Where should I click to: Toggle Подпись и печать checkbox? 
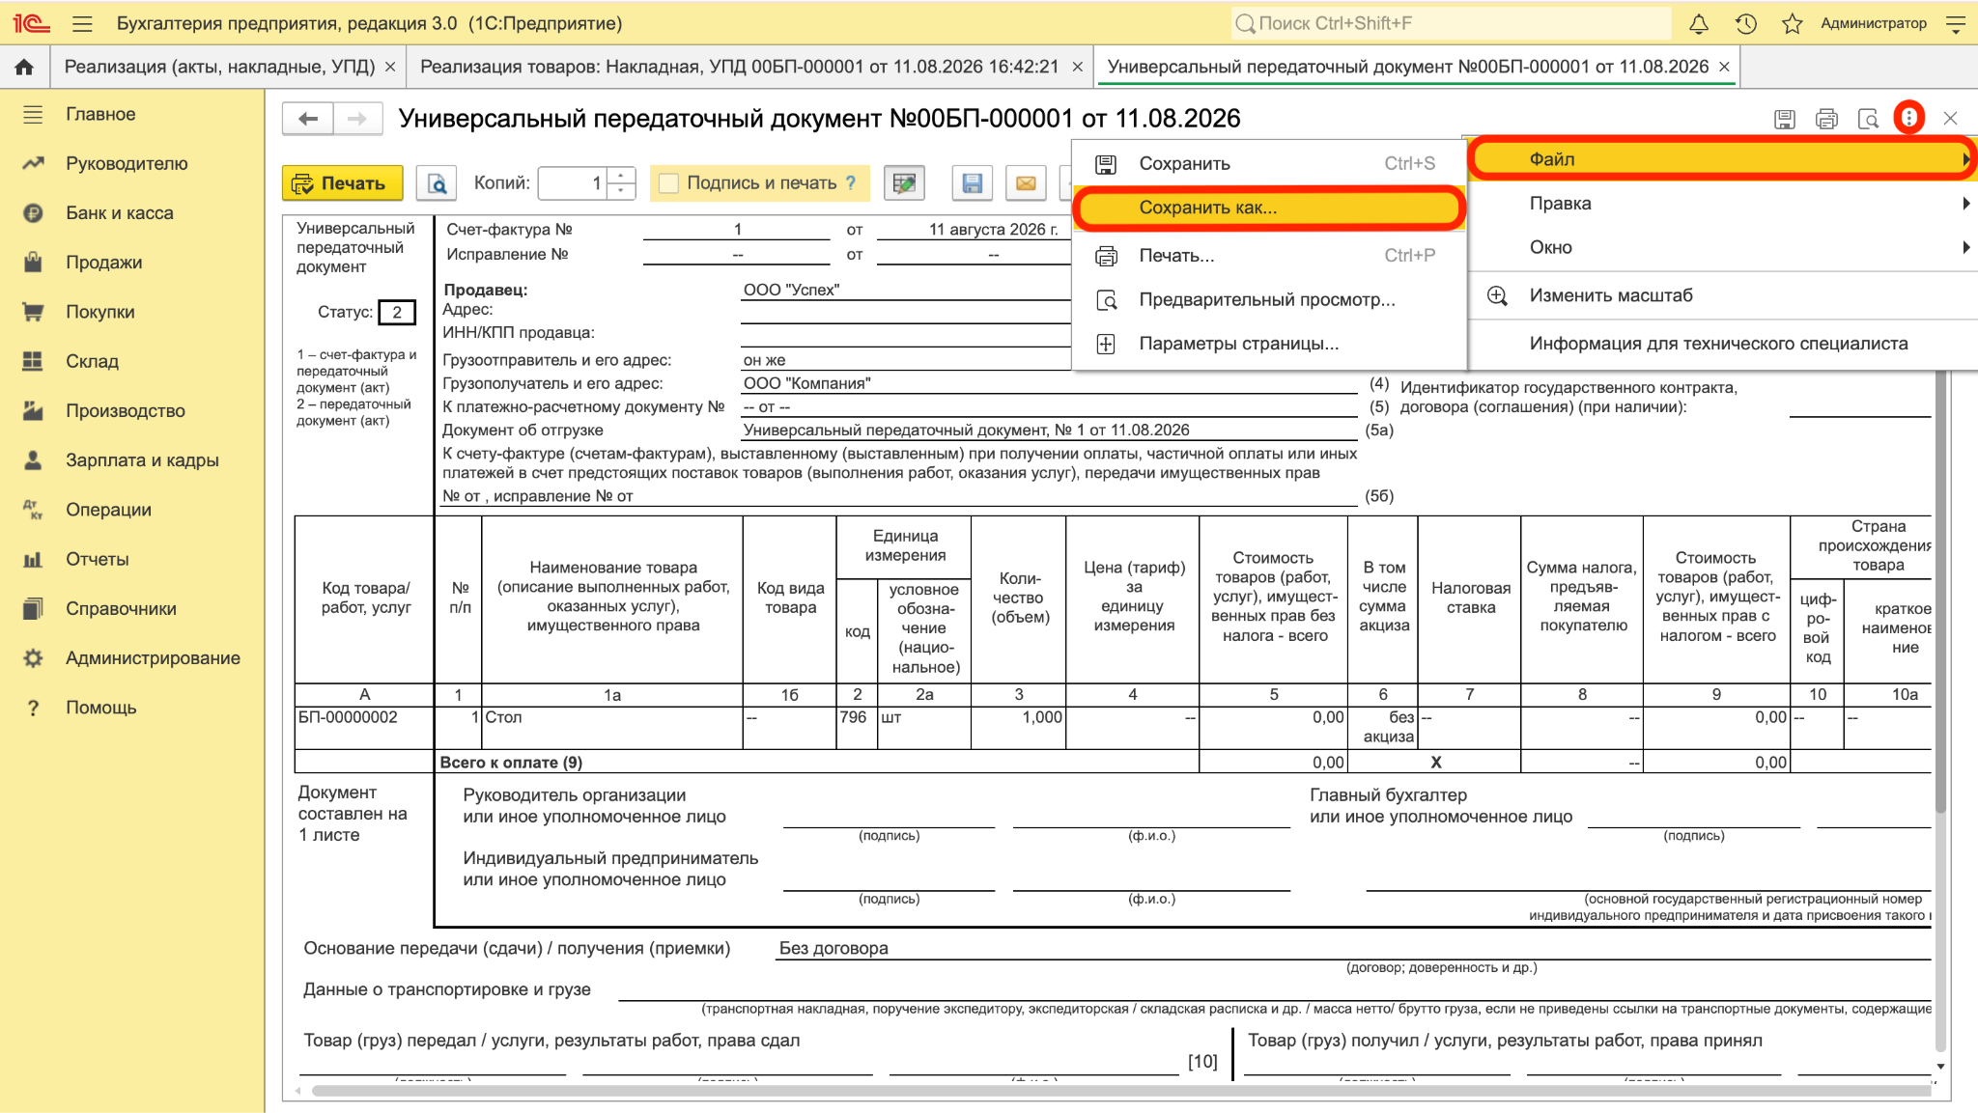pyautogui.click(x=668, y=182)
